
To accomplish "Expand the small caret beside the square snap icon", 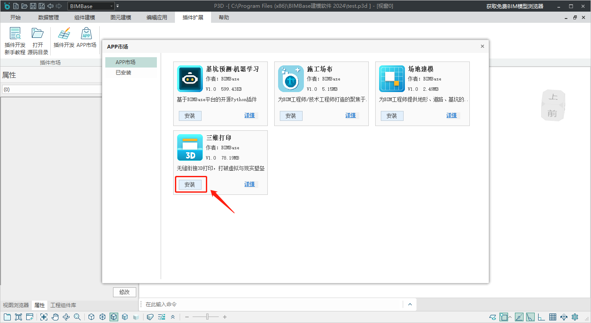I will [510, 317].
